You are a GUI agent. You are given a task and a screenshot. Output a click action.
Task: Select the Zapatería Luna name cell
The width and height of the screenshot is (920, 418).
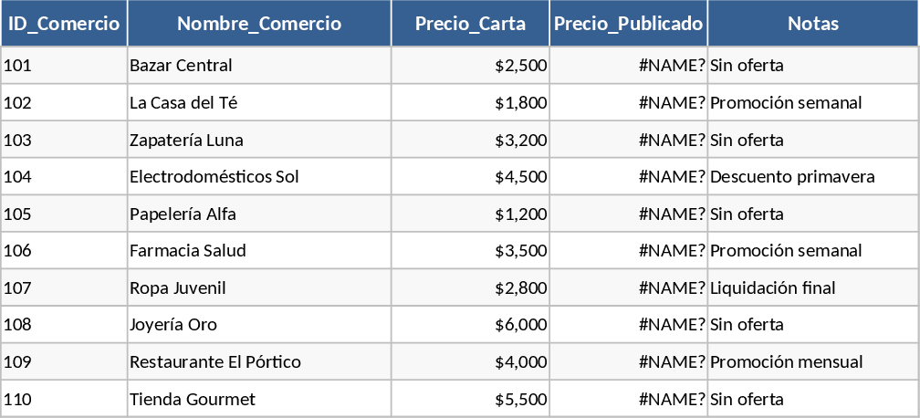(x=259, y=141)
